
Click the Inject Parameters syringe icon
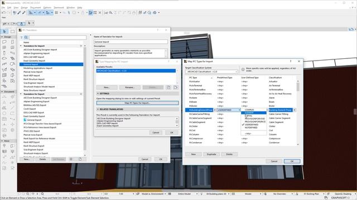[23, 13]
